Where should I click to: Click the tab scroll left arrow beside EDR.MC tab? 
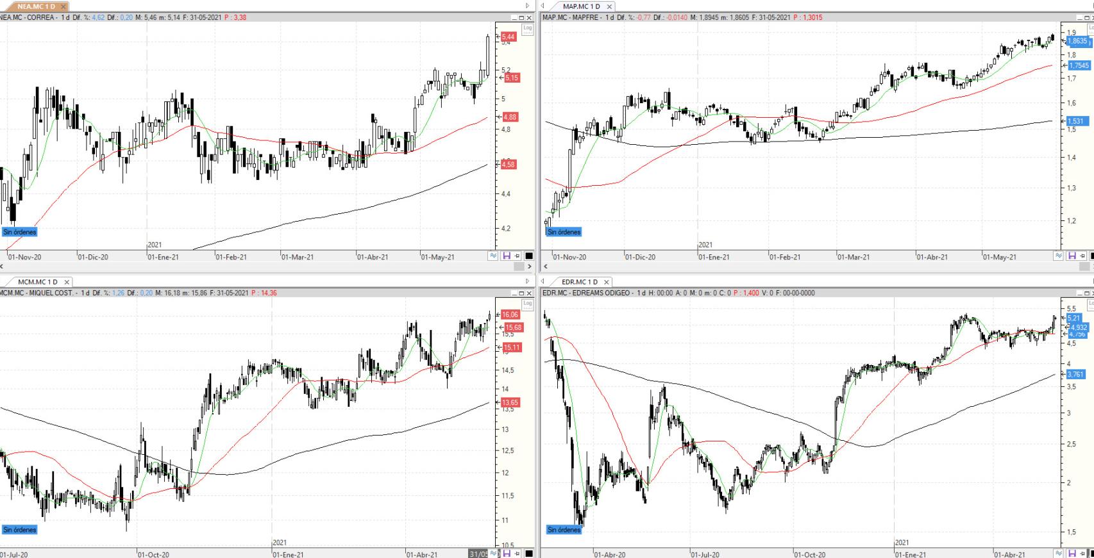pyautogui.click(x=543, y=281)
